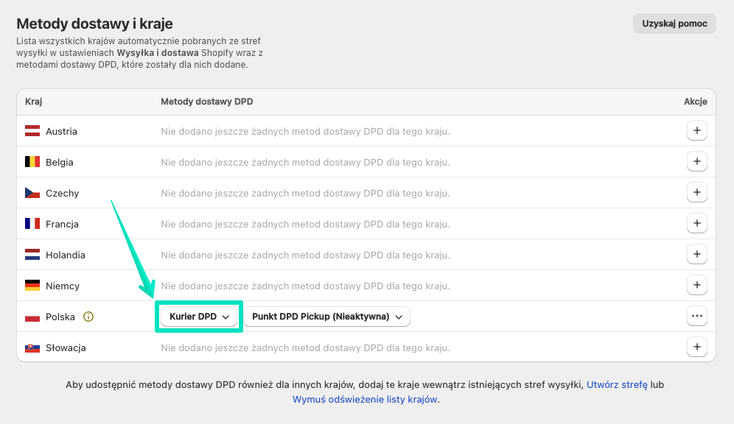
Task: Click Wymuś odświeżenie listy krajów link
Action: tap(365, 399)
